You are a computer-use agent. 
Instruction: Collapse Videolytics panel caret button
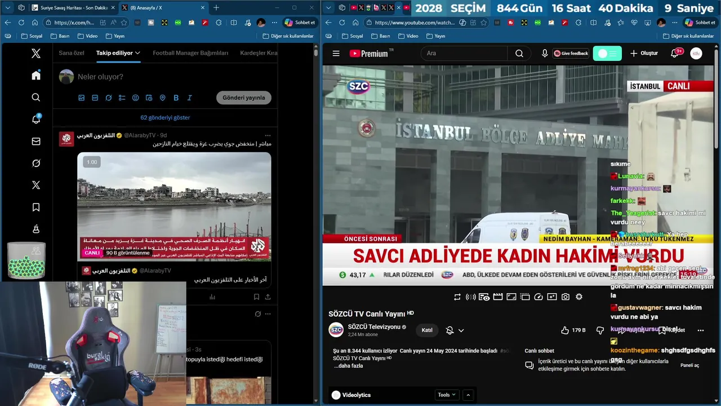tap(468, 395)
